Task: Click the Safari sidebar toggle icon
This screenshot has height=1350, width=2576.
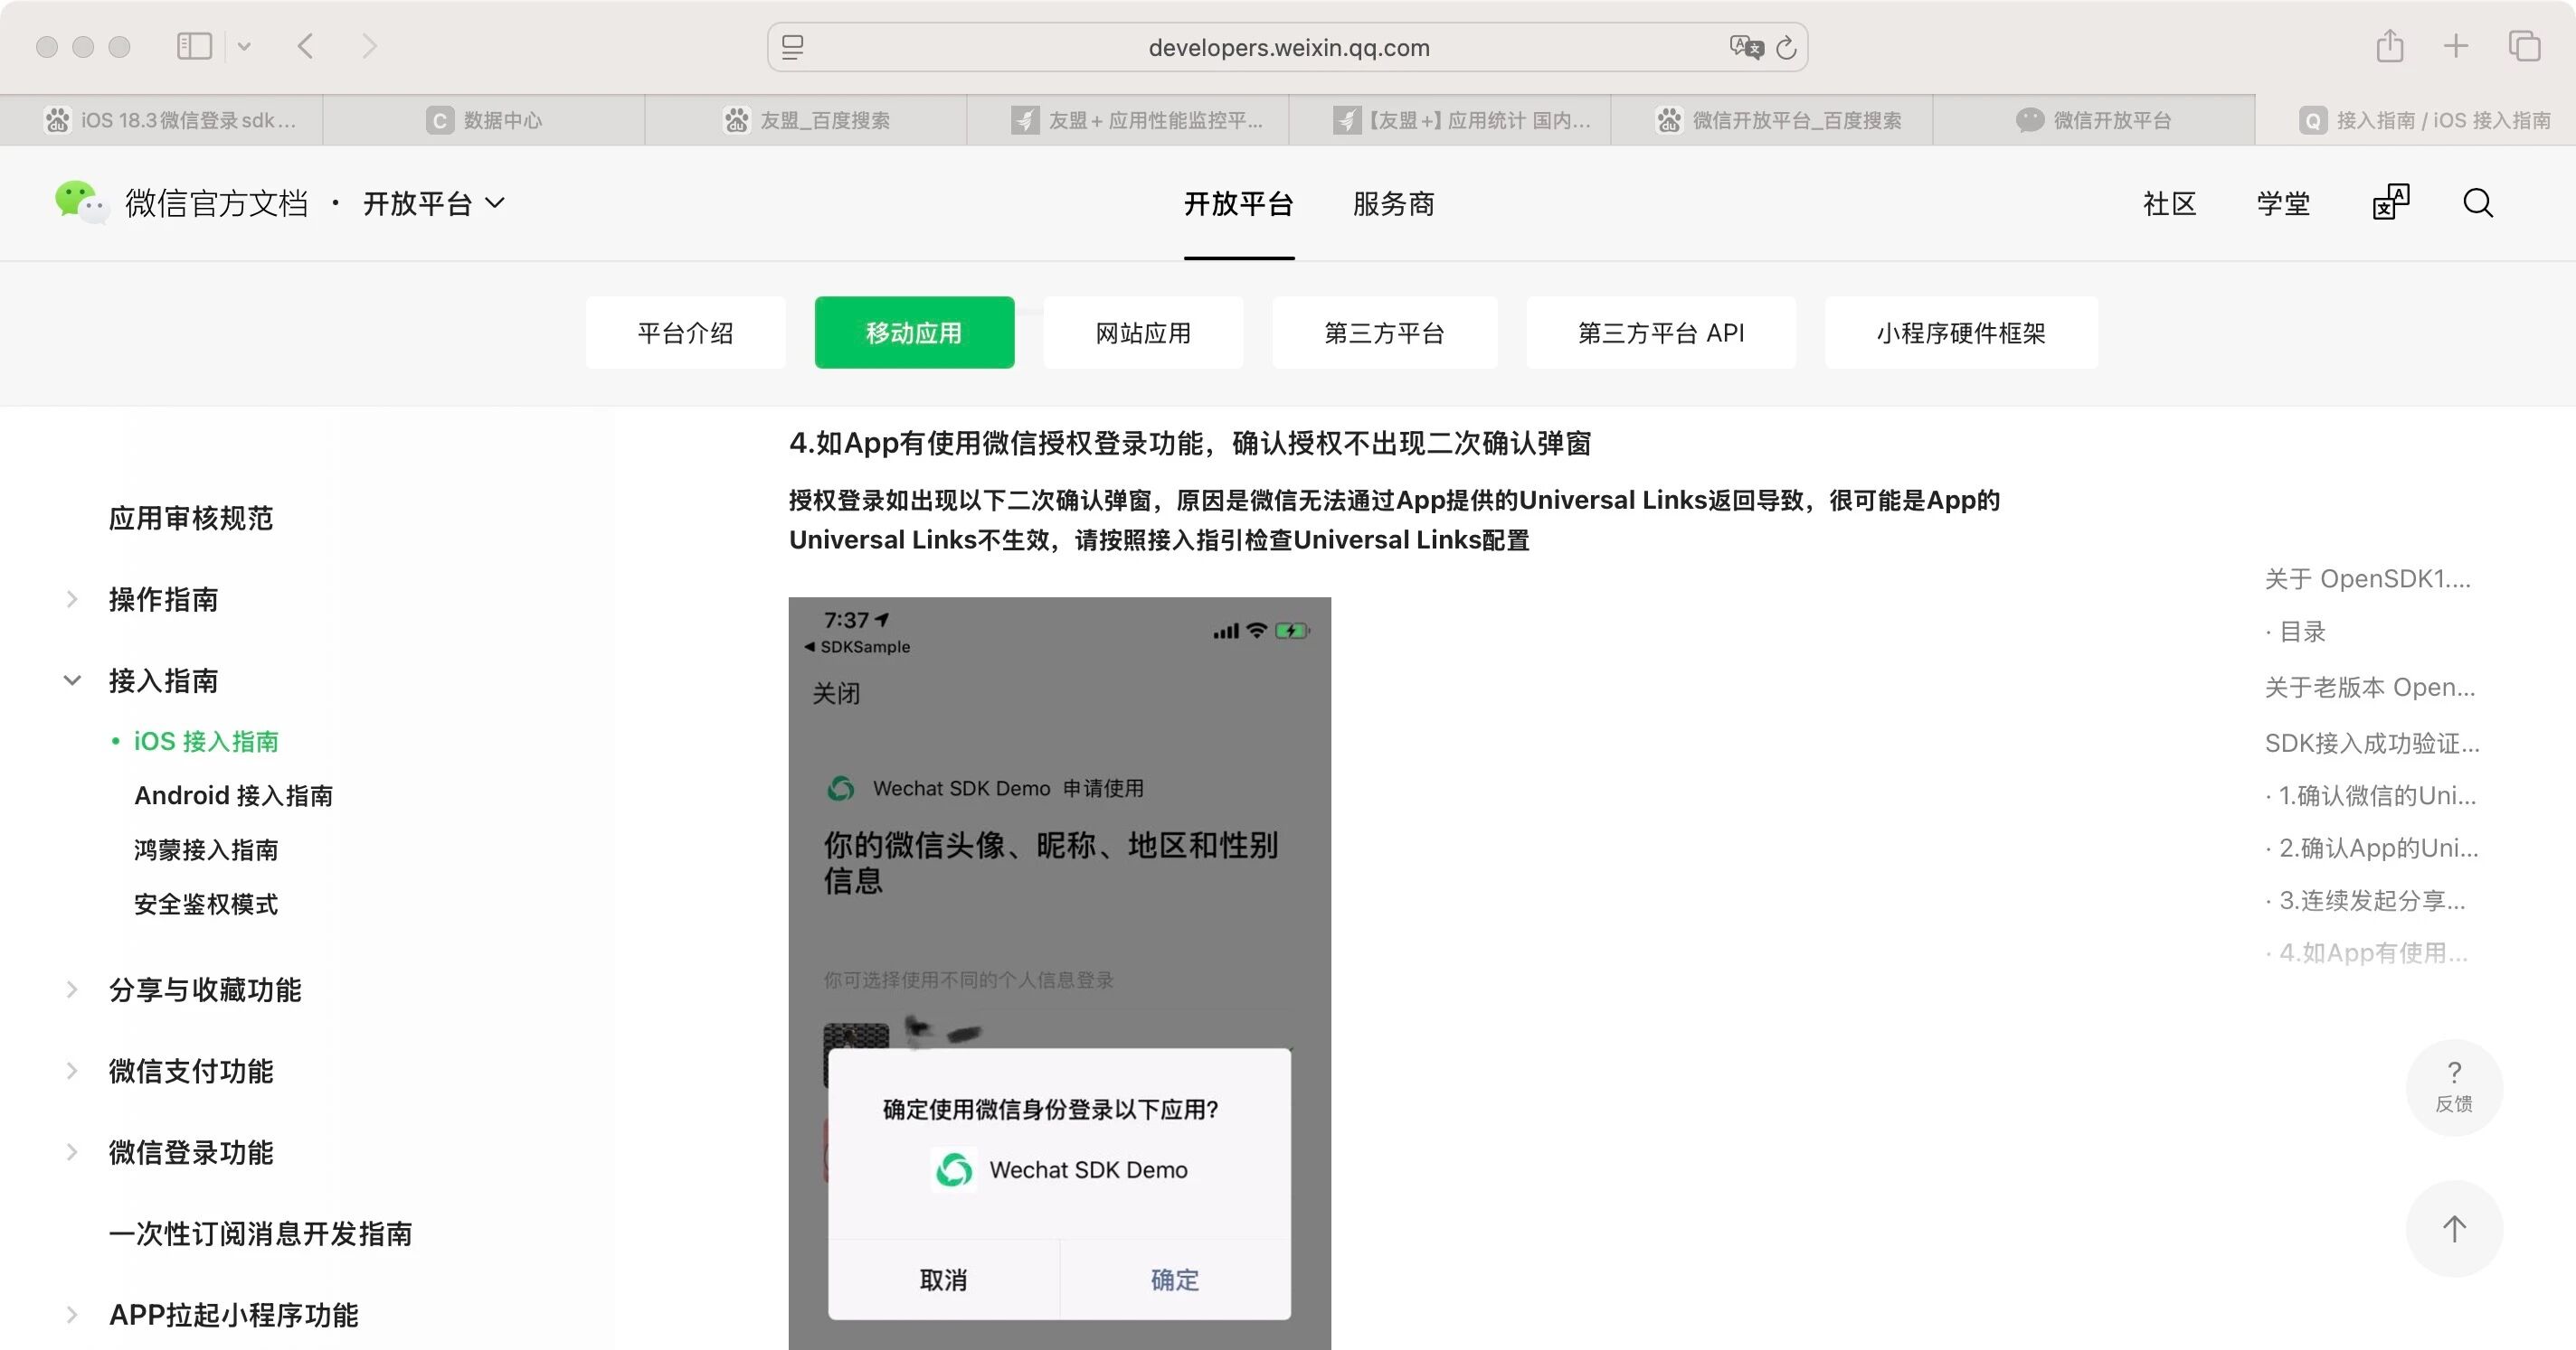Action: click(x=194, y=46)
